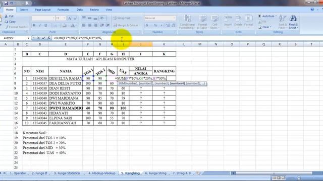Toggle Bold formatting button
Screen dimensions: 323x181
coord(34,26)
